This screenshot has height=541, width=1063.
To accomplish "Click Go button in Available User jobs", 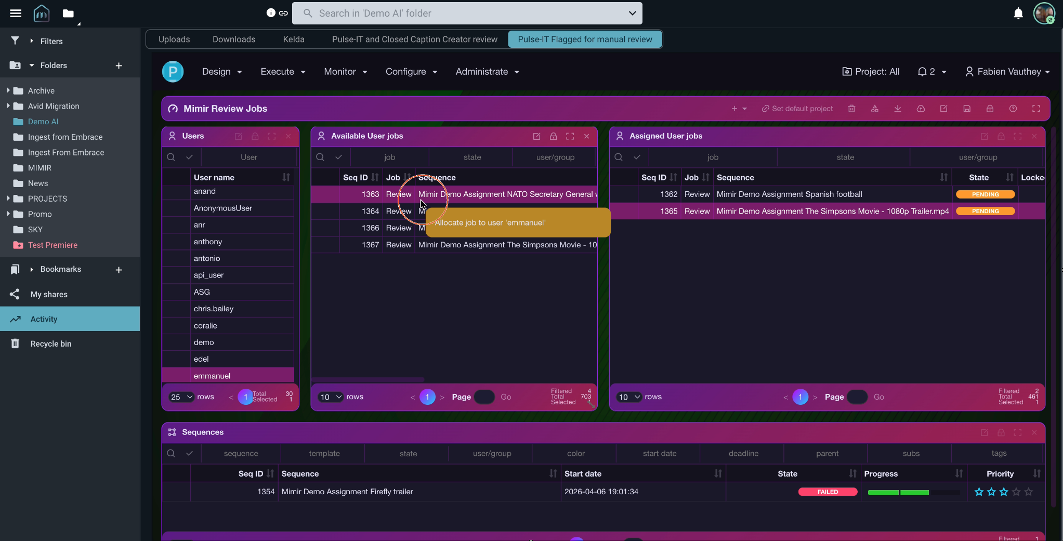I will (x=506, y=397).
